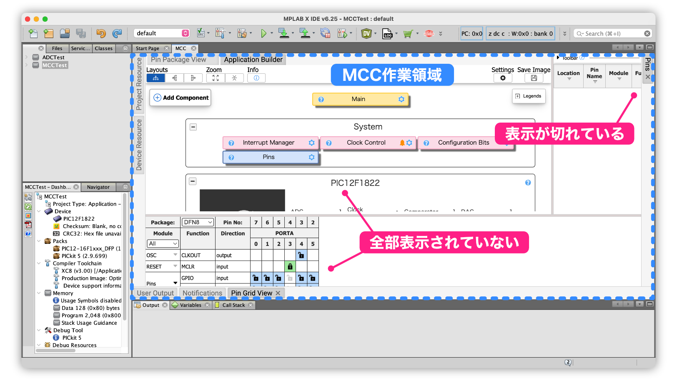
Task: Toggle the green MCLR lock on PORTA 3
Action: [x=290, y=266]
